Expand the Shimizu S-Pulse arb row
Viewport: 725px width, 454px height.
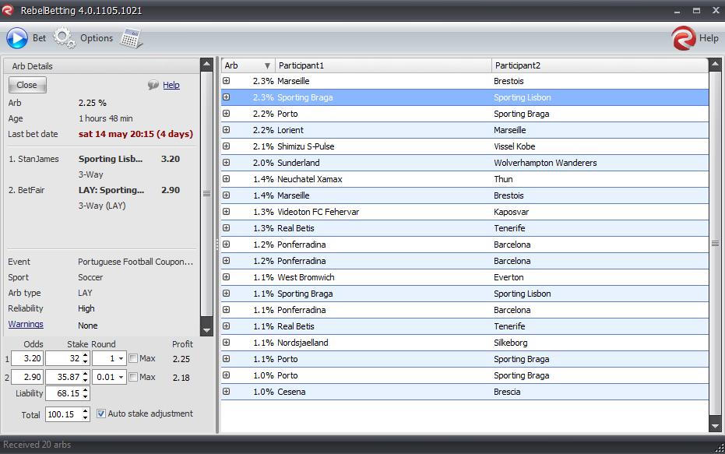(x=226, y=146)
